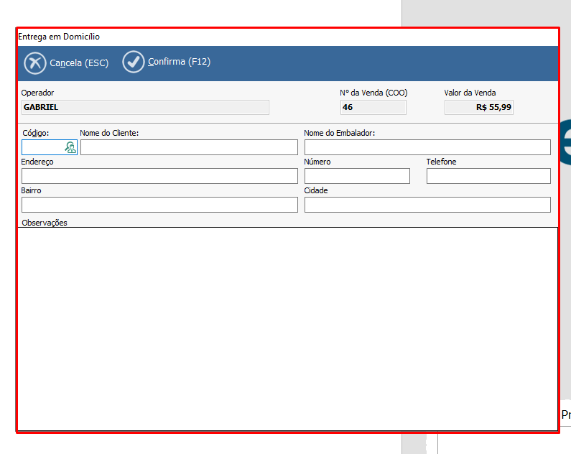Click the Código label text
The height and width of the screenshot is (454, 571).
click(36, 133)
